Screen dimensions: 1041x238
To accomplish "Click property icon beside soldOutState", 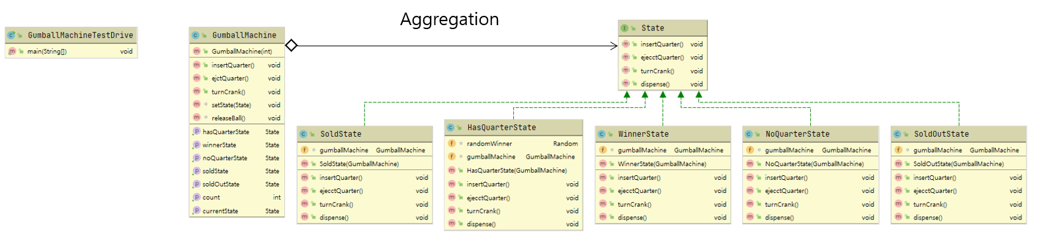I will [x=196, y=184].
